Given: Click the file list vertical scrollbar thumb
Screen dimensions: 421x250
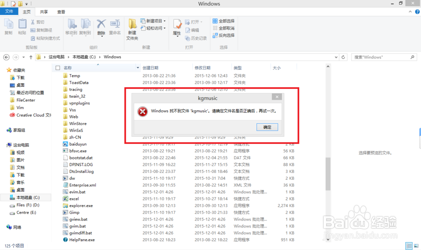Looking at the screenshot, I should (x=328, y=174).
